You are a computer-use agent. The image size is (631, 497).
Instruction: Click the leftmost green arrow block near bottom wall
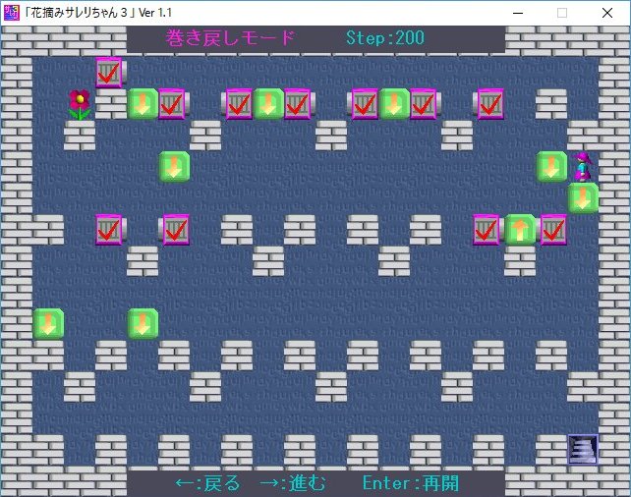(x=48, y=323)
